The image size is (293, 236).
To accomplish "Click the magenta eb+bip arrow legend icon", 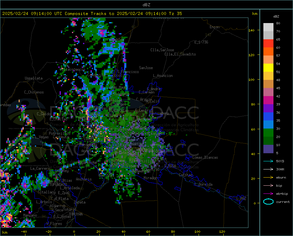I will [x=268, y=194].
